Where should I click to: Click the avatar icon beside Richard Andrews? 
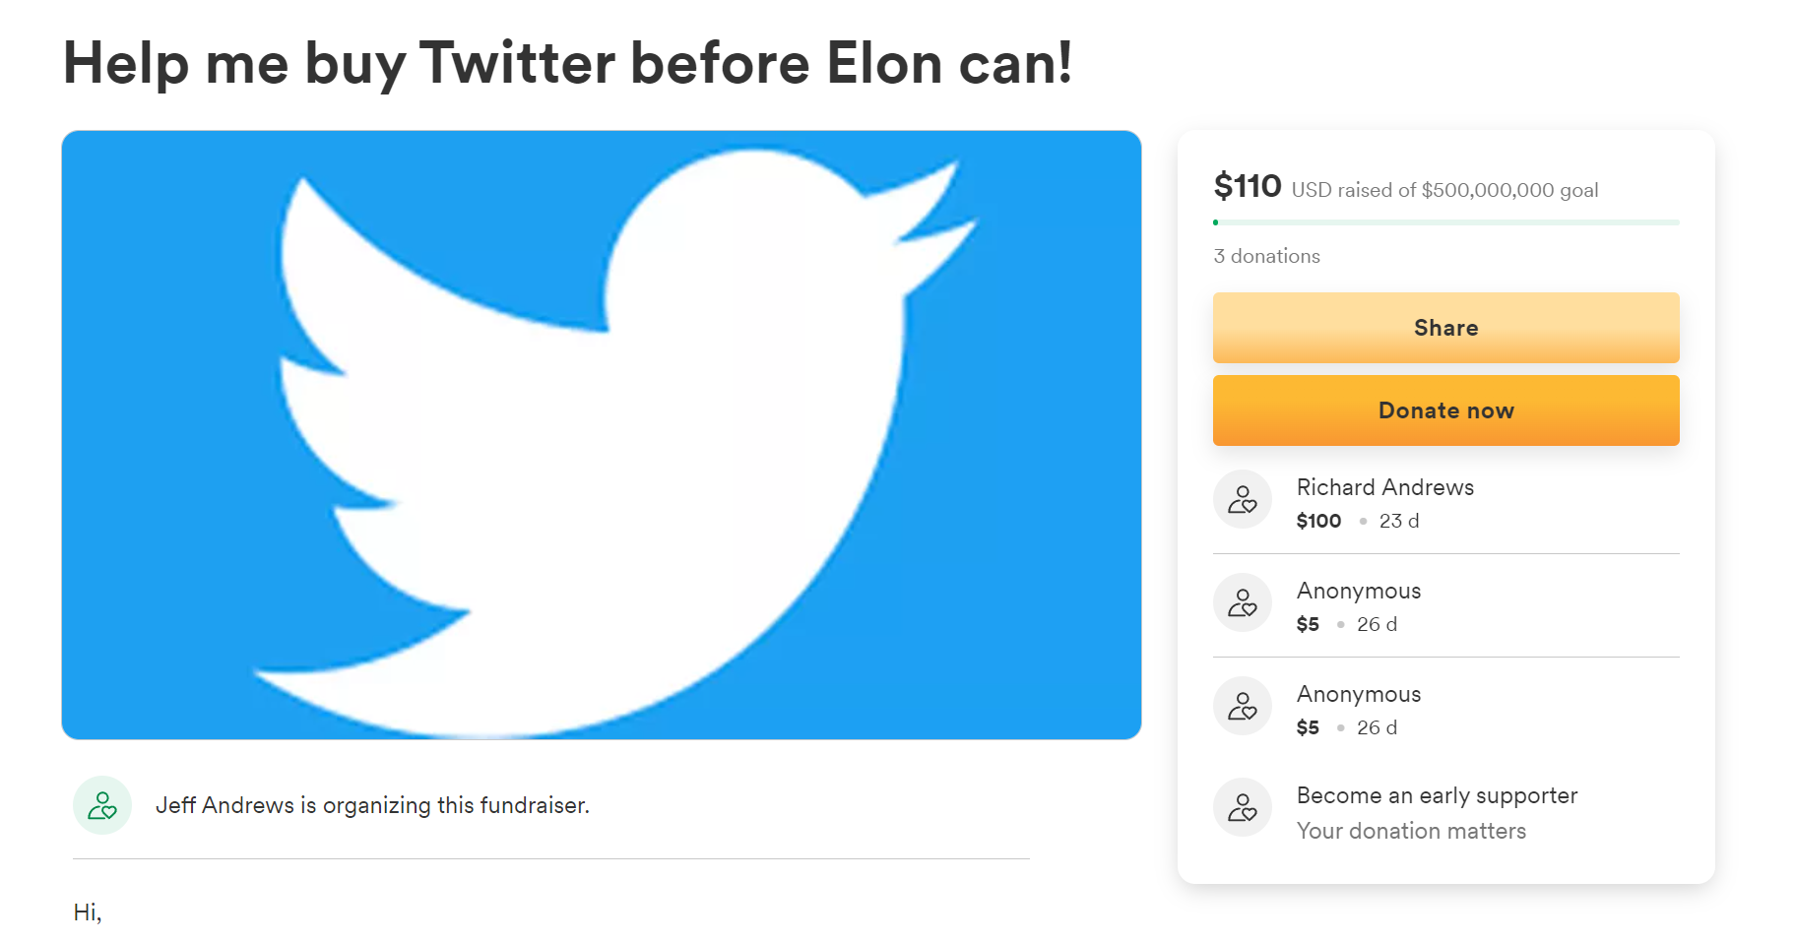(1243, 499)
